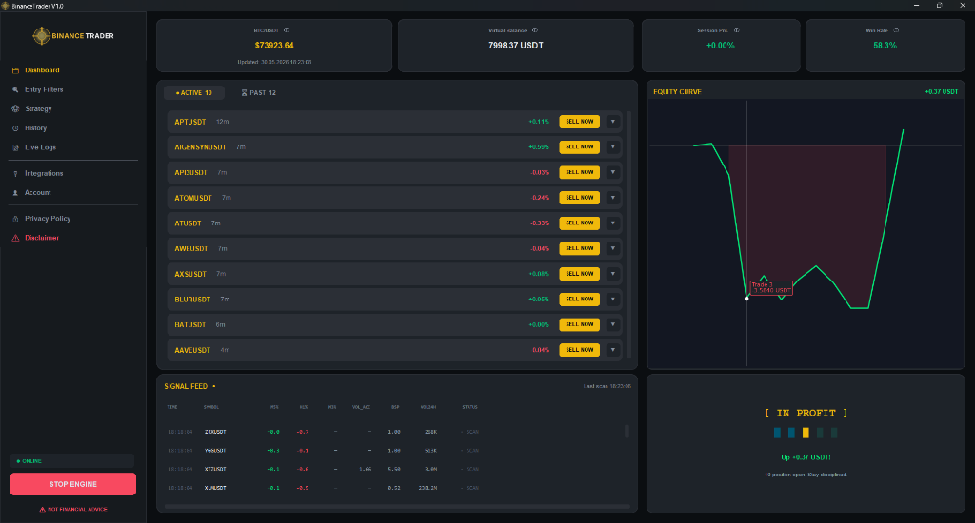Screen dimensions: 975x523
Task: Switch to the PAST 12 tab
Action: (x=259, y=92)
